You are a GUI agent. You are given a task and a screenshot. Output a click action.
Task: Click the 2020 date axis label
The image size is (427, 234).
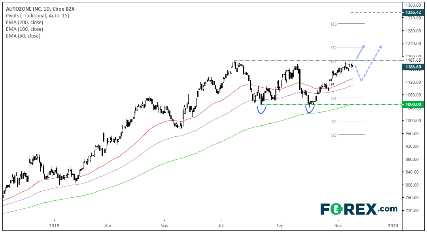(393, 226)
